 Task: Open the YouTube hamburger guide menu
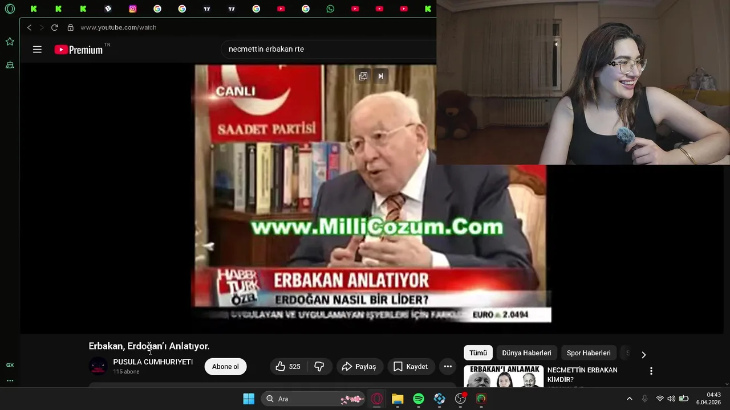coord(37,50)
